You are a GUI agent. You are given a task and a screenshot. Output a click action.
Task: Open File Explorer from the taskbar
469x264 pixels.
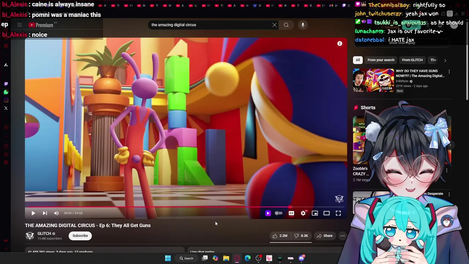pos(226,258)
